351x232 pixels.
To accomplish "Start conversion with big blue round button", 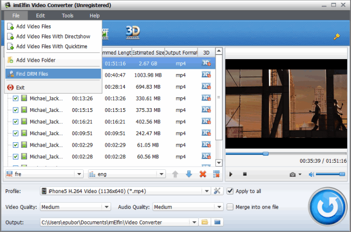I will click(x=327, y=207).
